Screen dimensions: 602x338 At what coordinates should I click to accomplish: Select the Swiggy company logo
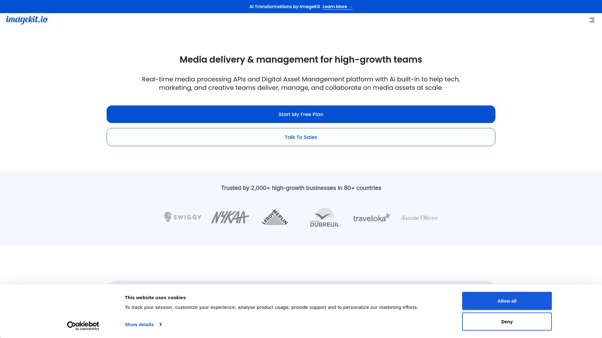[182, 217]
